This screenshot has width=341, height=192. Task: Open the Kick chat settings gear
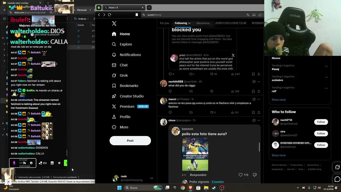click(x=59, y=163)
